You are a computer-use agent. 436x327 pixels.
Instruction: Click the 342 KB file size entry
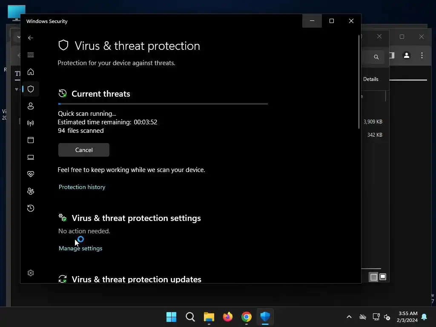pyautogui.click(x=375, y=135)
